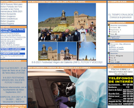This screenshot has width=134, height=108.
Task: Open ESPECIAL 20-9-2021 INFO Vacunacion link
Action: click(13, 99)
